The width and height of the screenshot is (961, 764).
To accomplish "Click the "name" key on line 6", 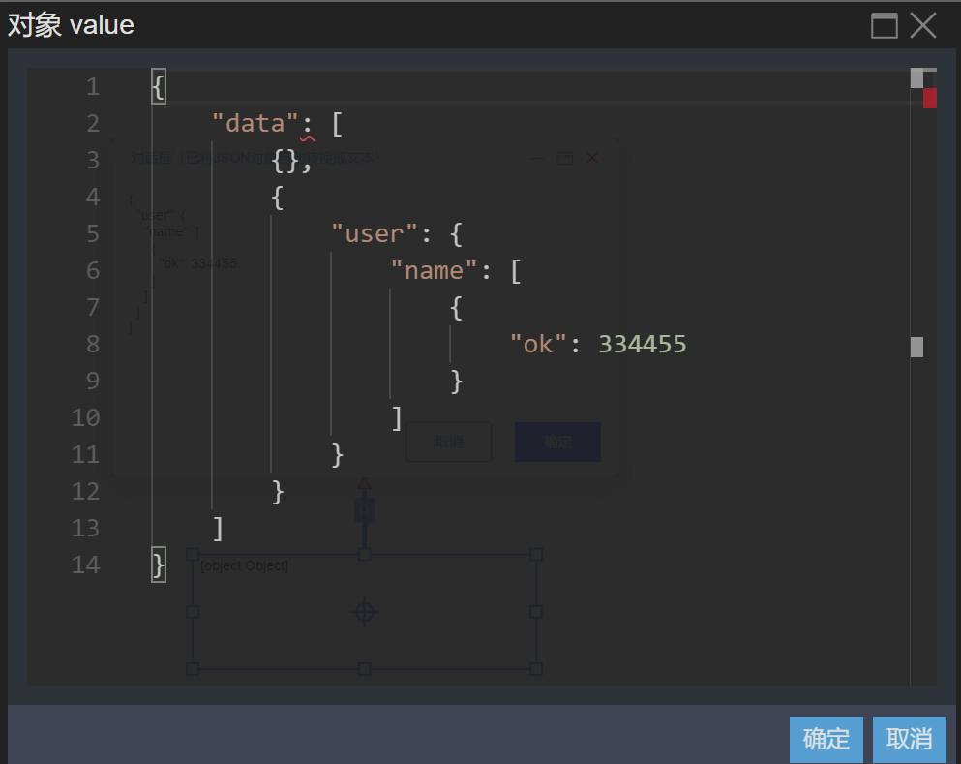I will click(434, 270).
